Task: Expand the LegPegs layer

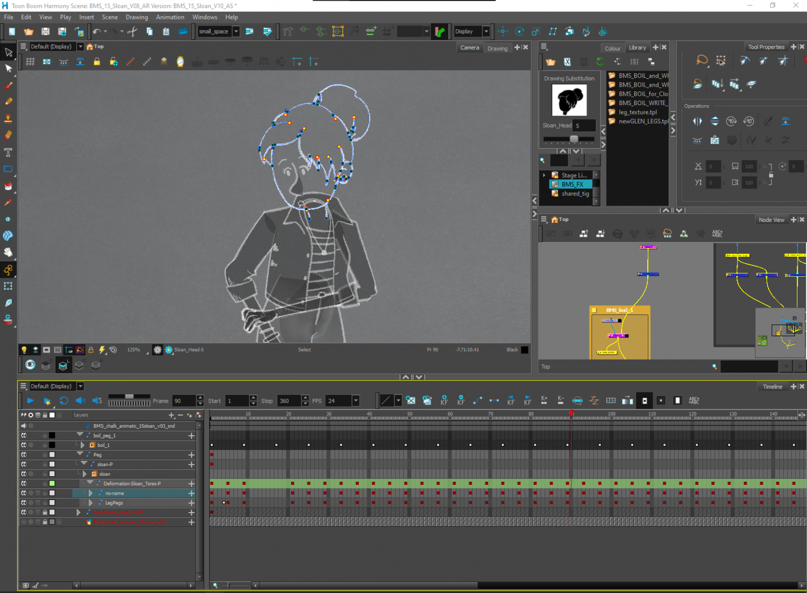Action: click(91, 503)
